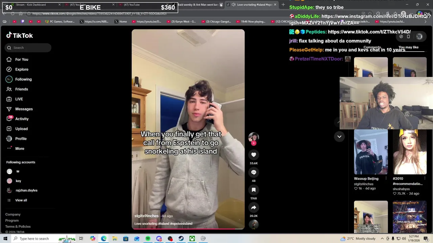Switch to the Comments tab
This screenshot has height=243, width=433.
click(x=372, y=48)
